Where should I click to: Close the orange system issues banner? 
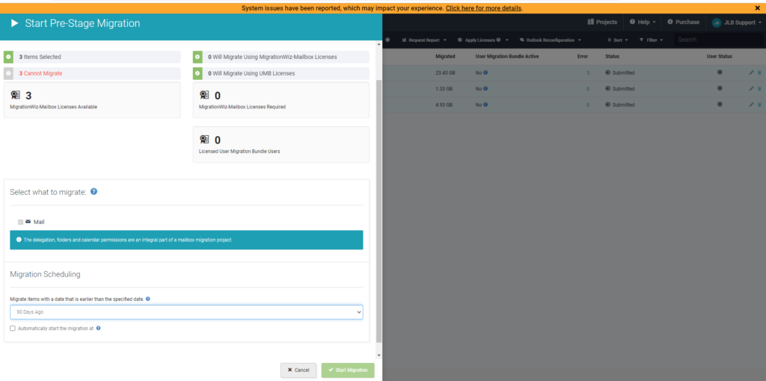[757, 8]
